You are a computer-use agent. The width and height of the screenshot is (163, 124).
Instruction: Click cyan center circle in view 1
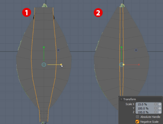(x=44, y=65)
